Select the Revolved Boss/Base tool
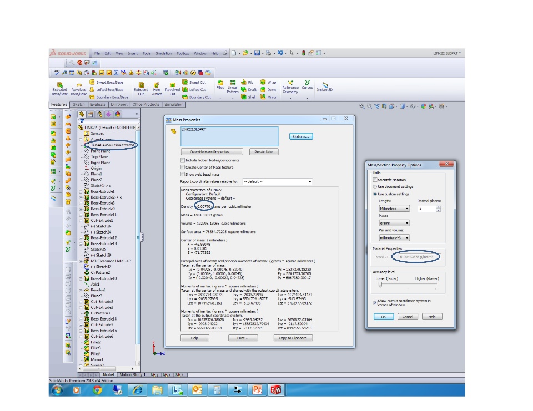The width and height of the screenshot is (533, 411). [78, 89]
